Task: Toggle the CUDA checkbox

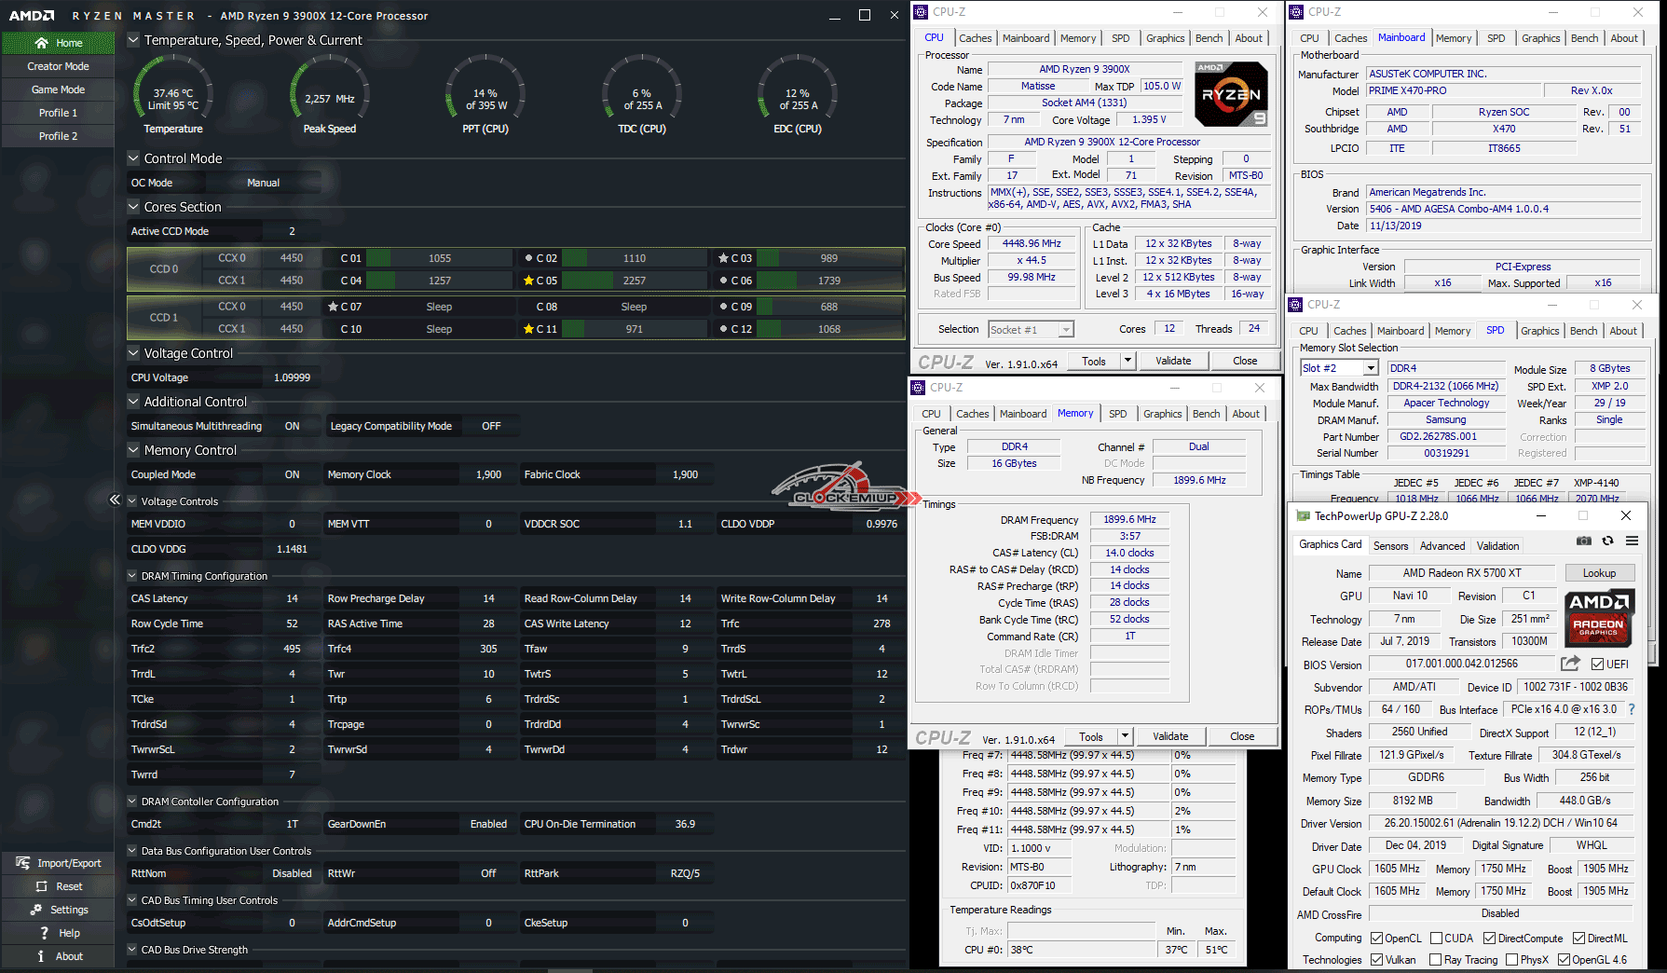Action: (1436, 939)
